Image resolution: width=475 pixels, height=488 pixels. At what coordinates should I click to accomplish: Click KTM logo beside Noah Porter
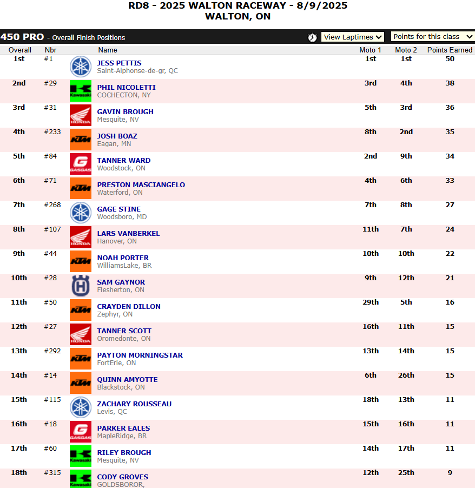(x=81, y=261)
